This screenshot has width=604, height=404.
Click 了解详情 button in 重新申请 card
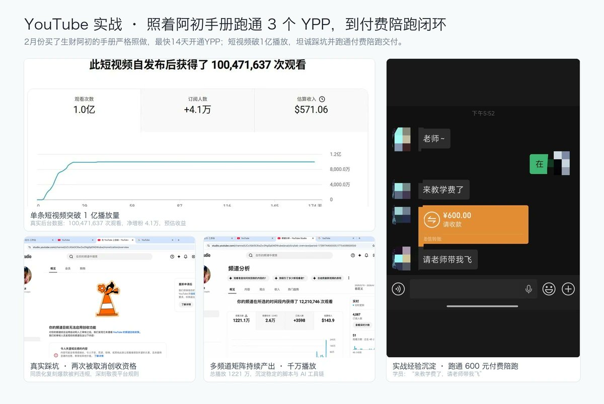[186, 304]
